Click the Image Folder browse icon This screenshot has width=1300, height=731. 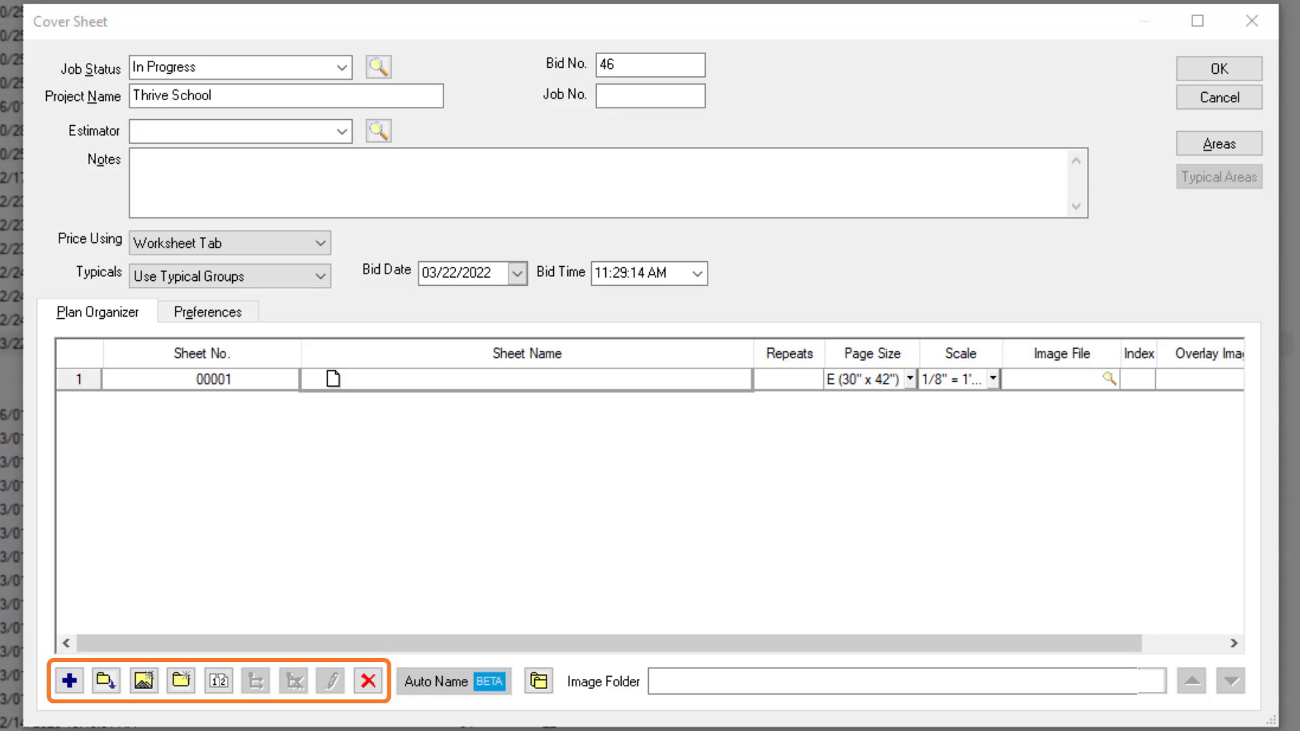[538, 680]
